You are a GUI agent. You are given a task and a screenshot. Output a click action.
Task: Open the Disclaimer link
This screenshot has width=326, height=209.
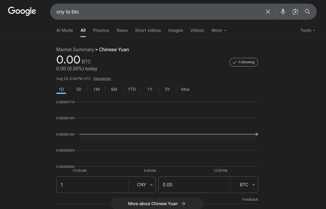click(x=102, y=79)
